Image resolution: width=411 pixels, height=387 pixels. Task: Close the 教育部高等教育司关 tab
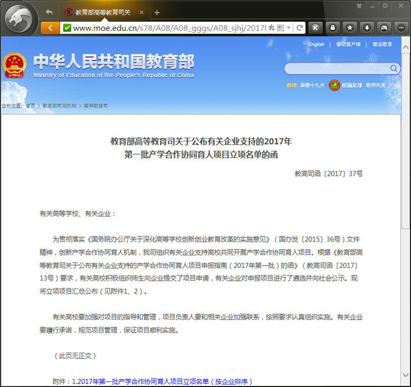141,12
